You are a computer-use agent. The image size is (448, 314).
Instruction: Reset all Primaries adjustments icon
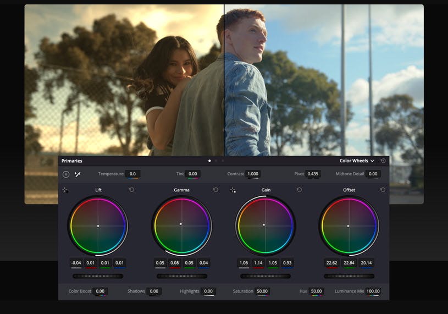pyautogui.click(x=383, y=161)
